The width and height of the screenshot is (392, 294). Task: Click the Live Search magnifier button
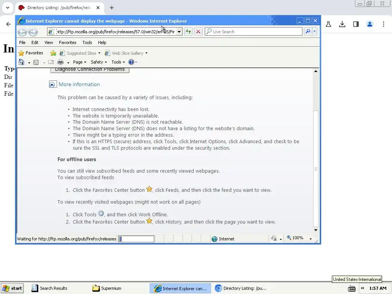[308, 31]
